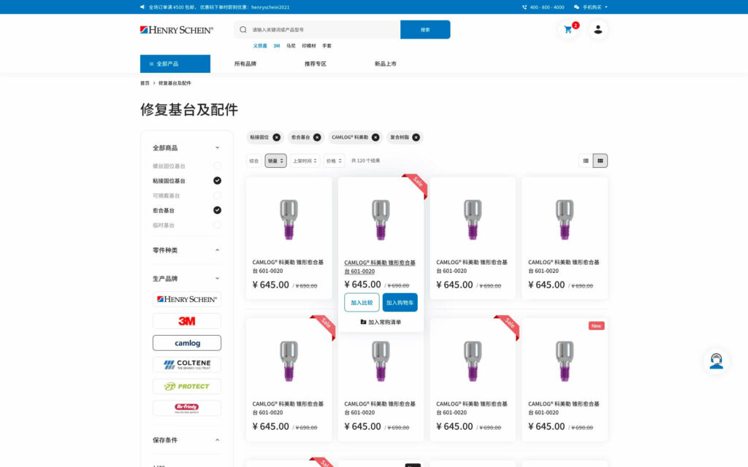
Task: Sort results by 销量
Action: click(275, 161)
